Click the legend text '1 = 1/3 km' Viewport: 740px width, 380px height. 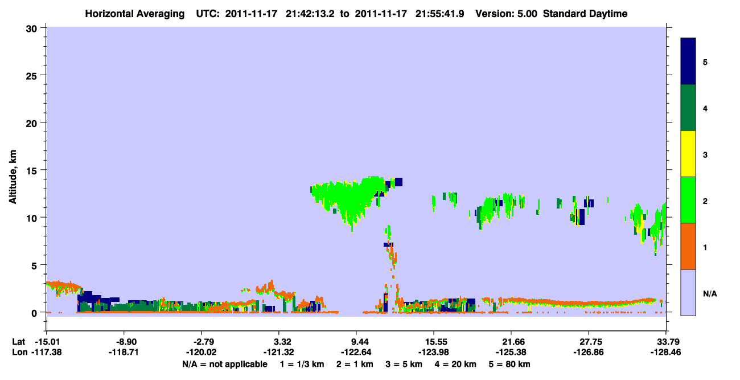(x=302, y=364)
